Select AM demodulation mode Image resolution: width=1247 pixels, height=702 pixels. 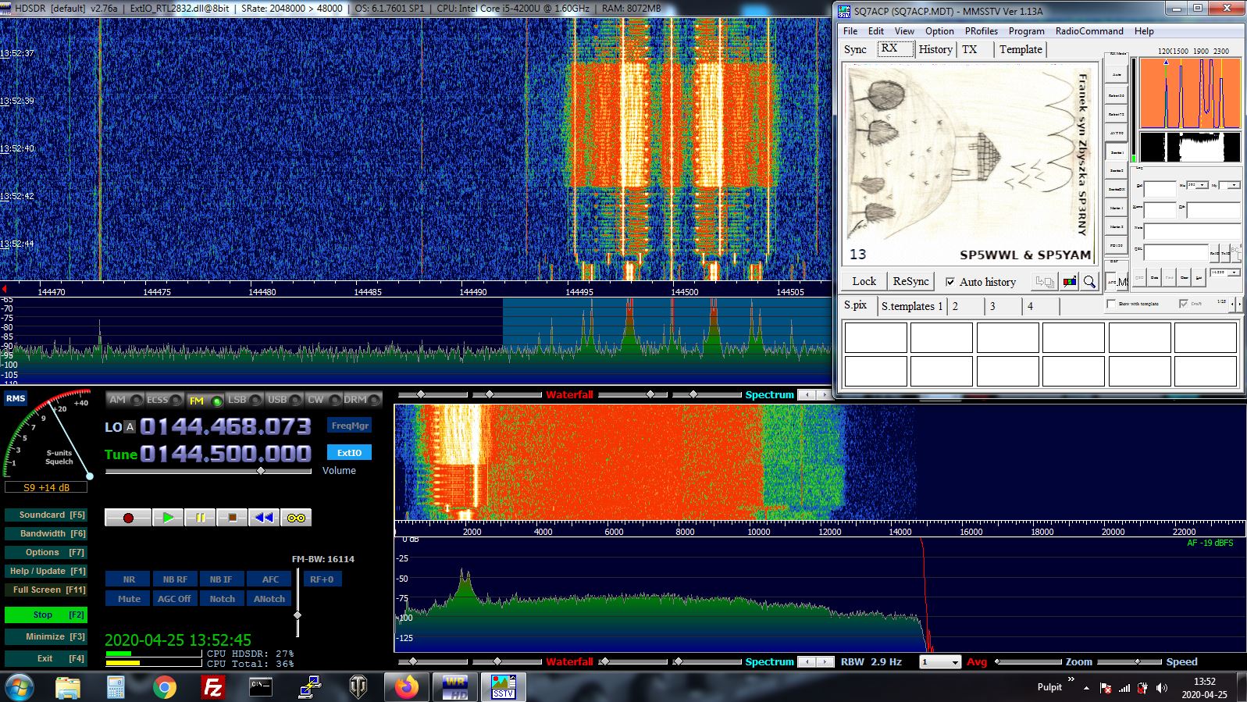click(124, 400)
